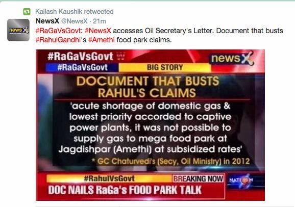The height and width of the screenshot is (207, 295).
Task: Click the Nation logo in image
Action: tap(241, 181)
